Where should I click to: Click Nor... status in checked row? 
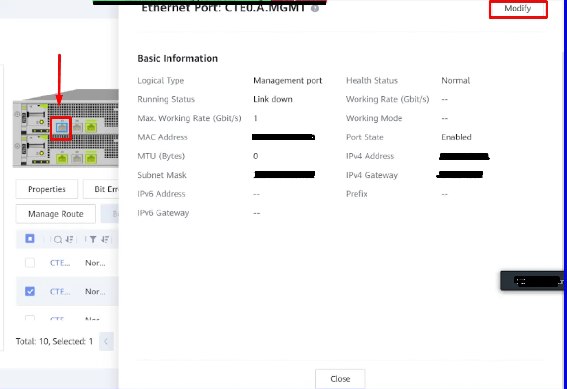(x=95, y=292)
